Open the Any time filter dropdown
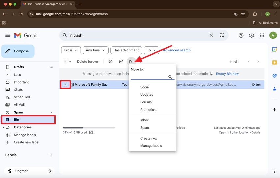Screen dimensions: 280x178 (96, 50)
